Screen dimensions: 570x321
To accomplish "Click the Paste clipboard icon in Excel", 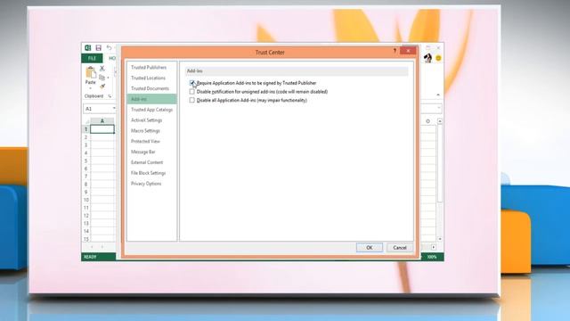I will (x=91, y=72).
